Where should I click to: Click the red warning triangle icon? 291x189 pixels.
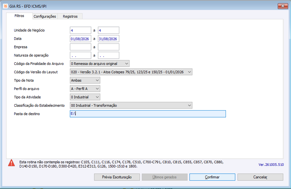[x=12, y=163]
